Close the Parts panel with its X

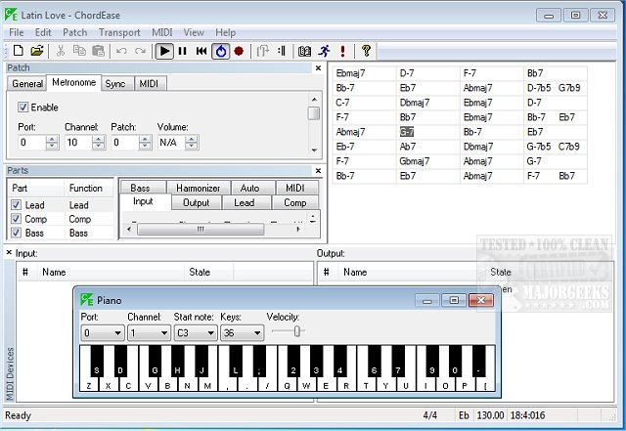pyautogui.click(x=318, y=171)
